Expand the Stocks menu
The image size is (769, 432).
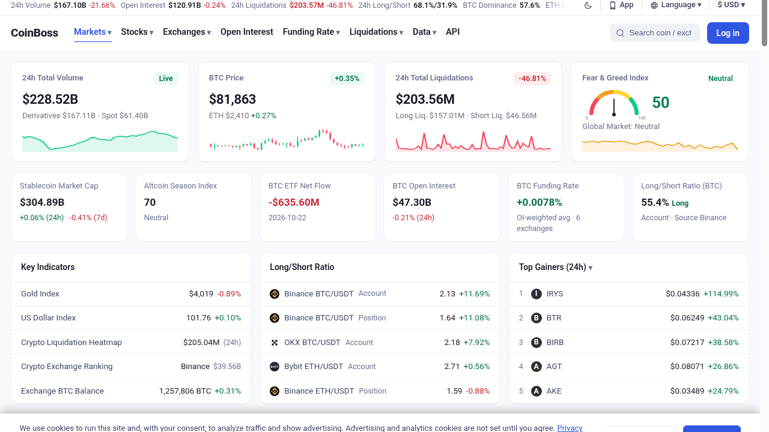pos(137,32)
